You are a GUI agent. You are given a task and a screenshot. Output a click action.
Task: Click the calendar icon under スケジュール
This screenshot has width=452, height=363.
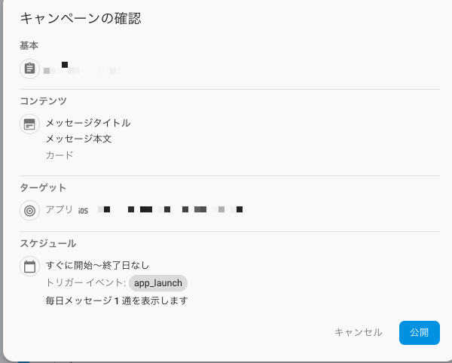click(29, 266)
